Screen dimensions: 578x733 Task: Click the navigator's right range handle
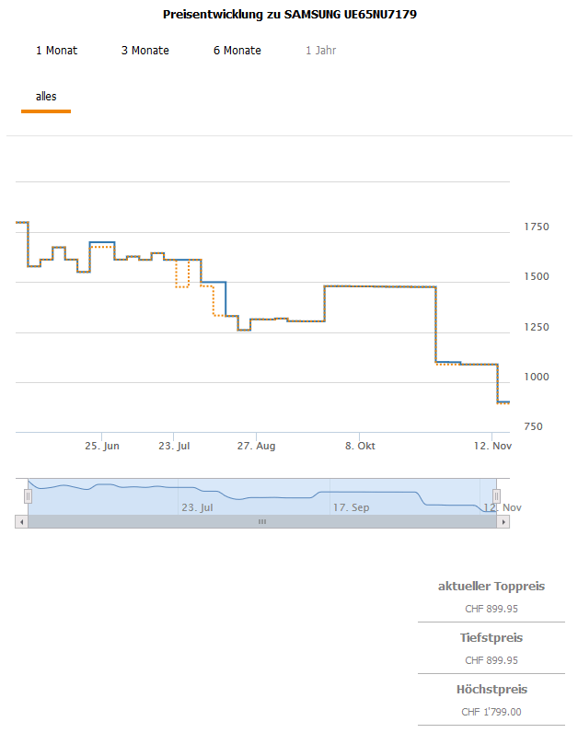click(497, 495)
